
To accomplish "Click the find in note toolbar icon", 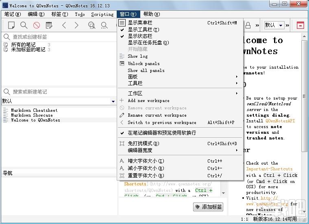I will point(91,25).
